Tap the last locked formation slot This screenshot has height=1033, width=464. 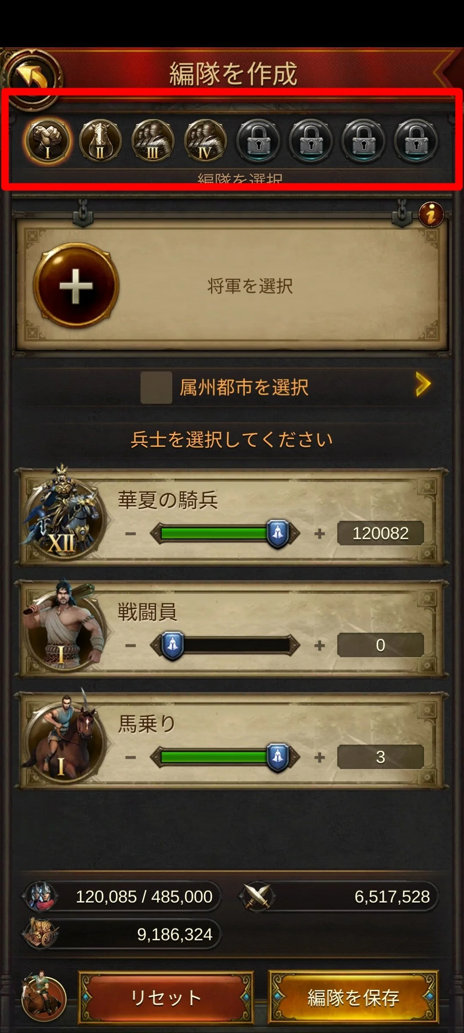point(416,140)
